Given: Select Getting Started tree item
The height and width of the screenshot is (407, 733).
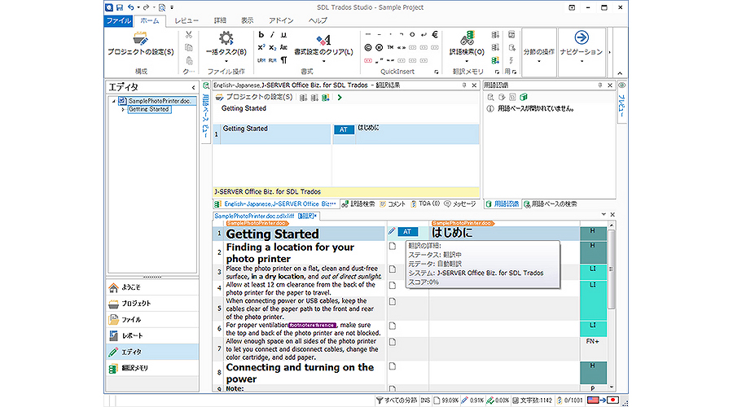Looking at the screenshot, I should click(149, 109).
